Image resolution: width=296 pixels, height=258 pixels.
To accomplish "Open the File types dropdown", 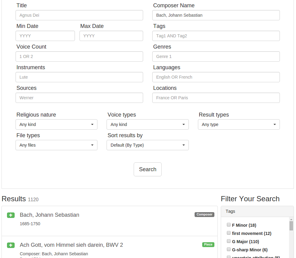I will point(56,145).
